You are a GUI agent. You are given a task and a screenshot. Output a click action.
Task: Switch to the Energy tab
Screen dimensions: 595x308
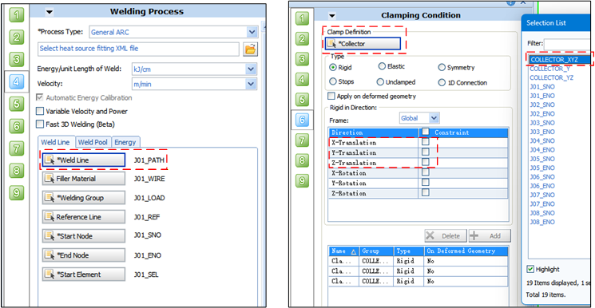pos(125,142)
